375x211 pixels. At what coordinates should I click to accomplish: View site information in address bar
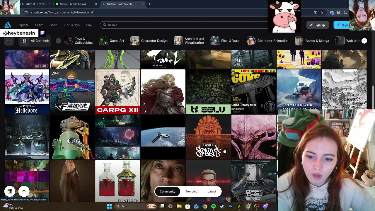[26, 12]
